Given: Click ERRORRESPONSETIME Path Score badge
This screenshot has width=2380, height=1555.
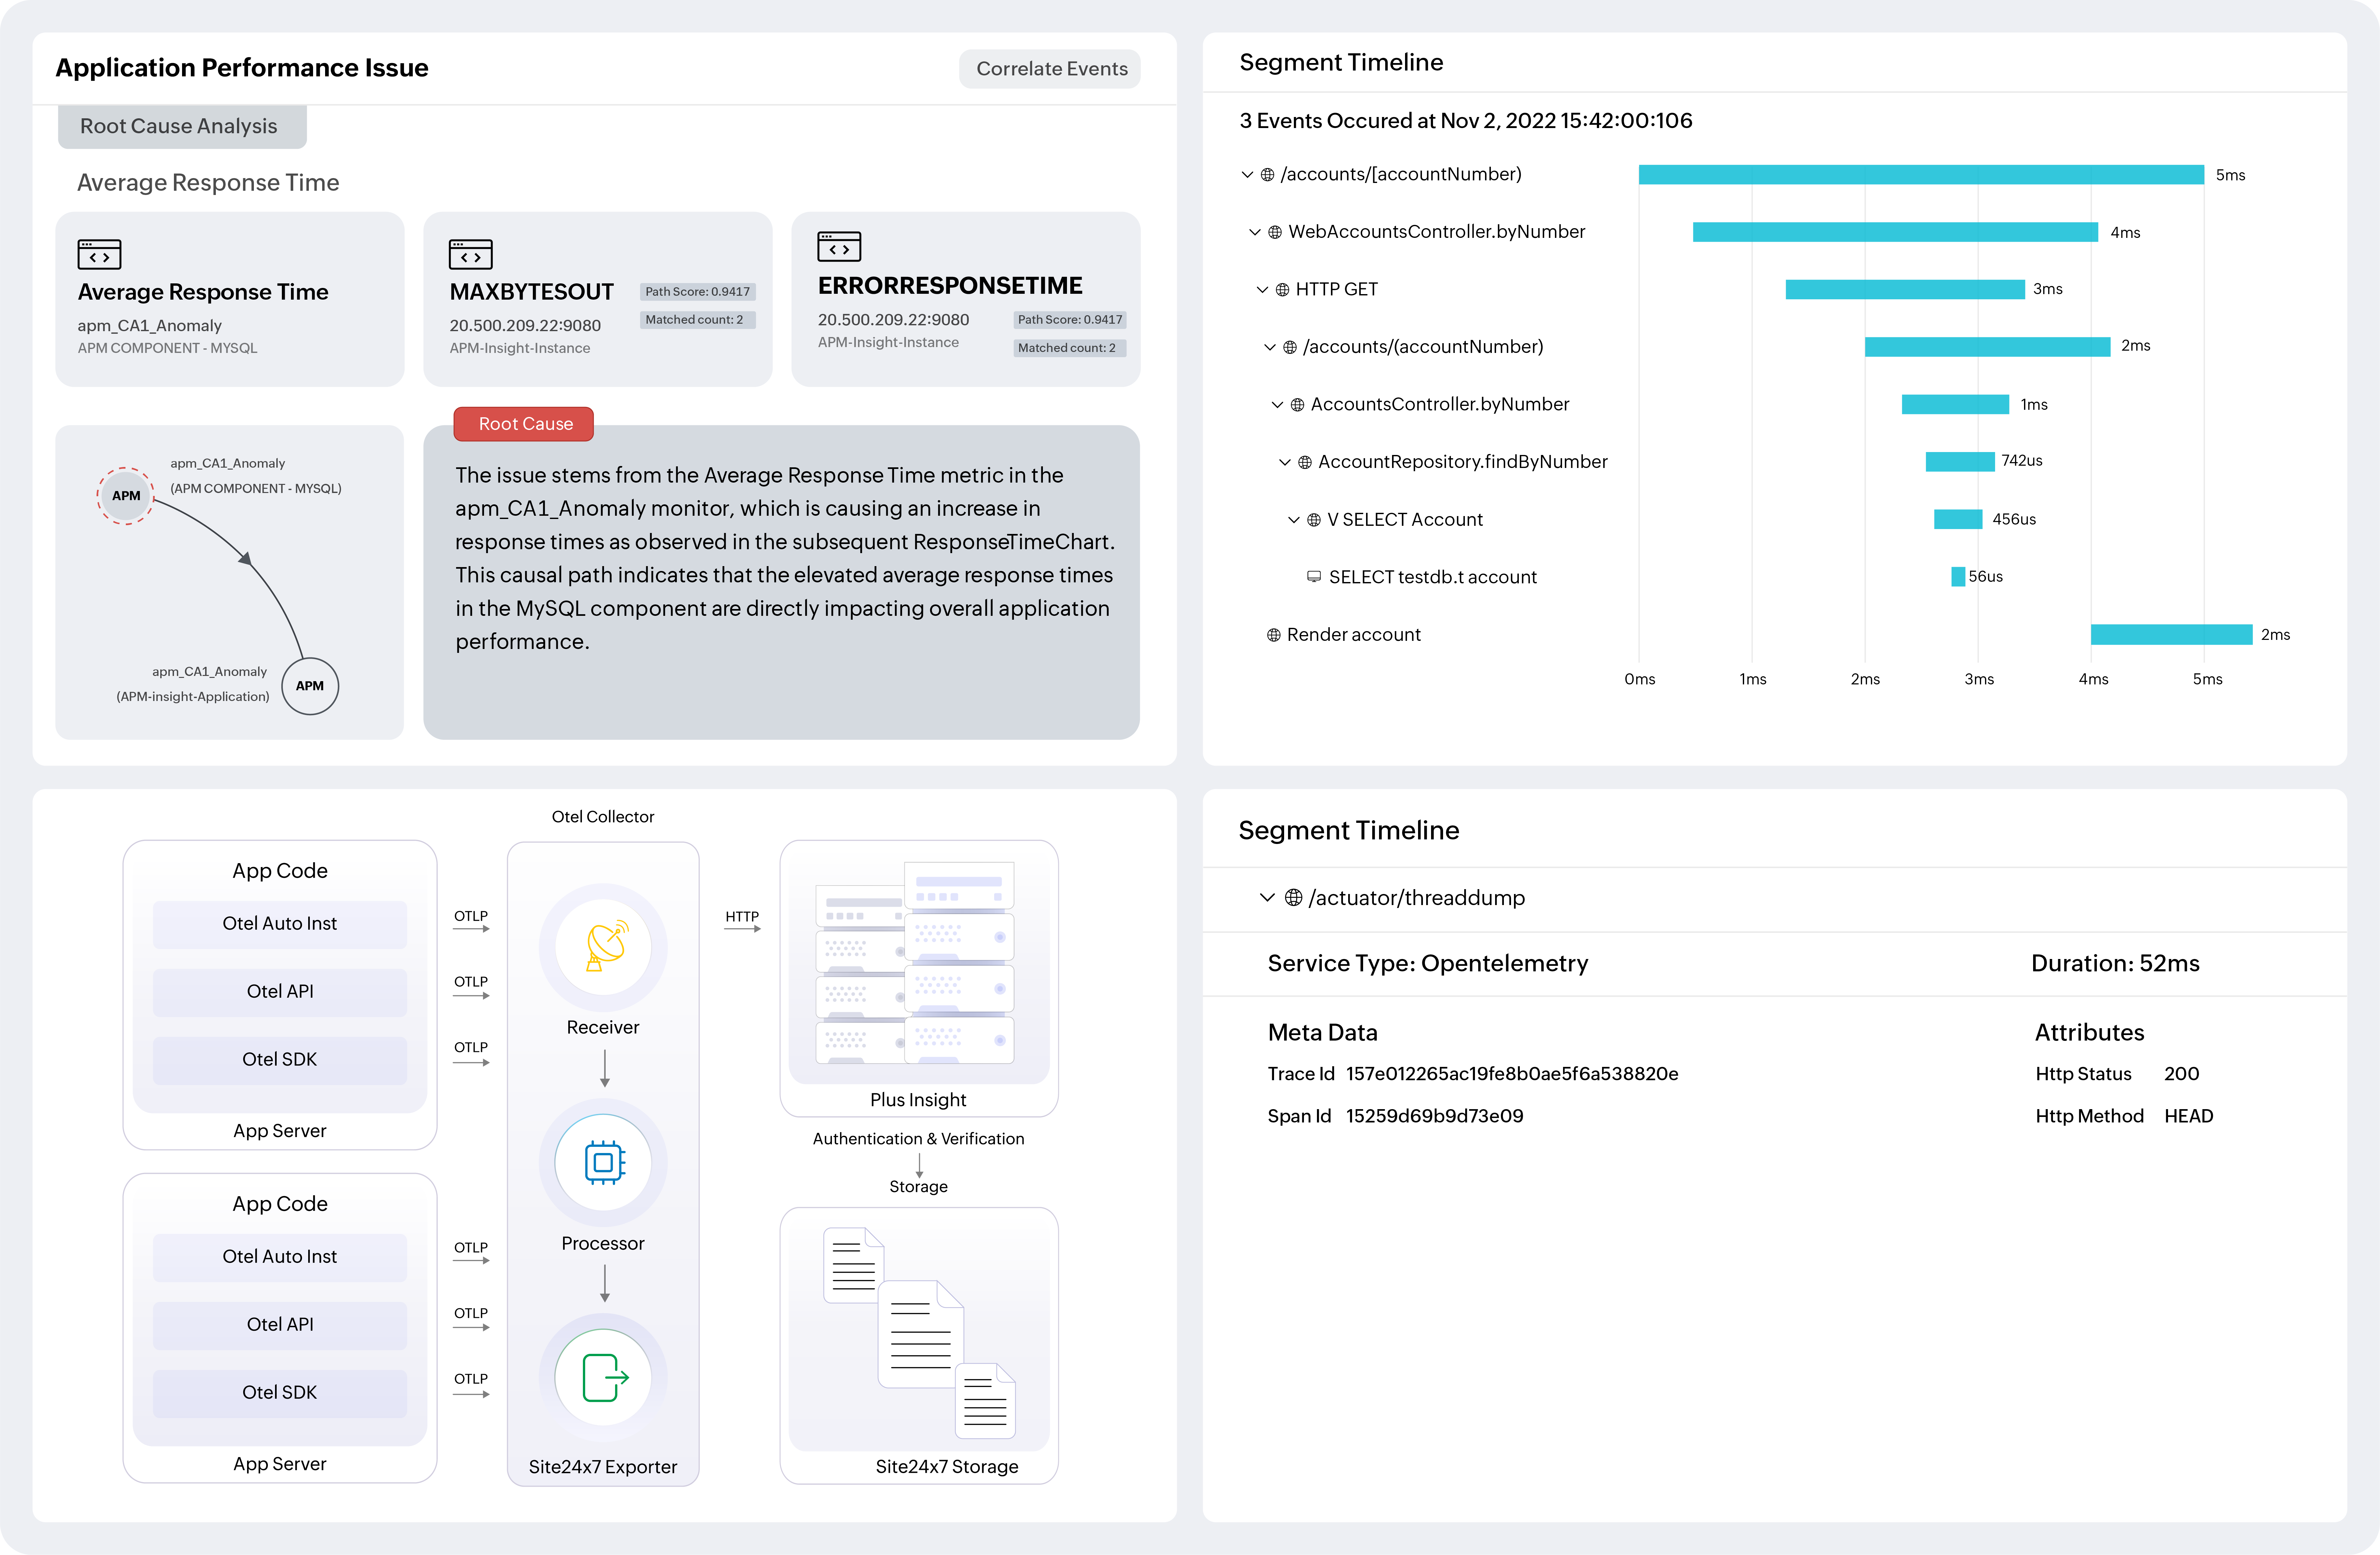Looking at the screenshot, I should point(1070,320).
